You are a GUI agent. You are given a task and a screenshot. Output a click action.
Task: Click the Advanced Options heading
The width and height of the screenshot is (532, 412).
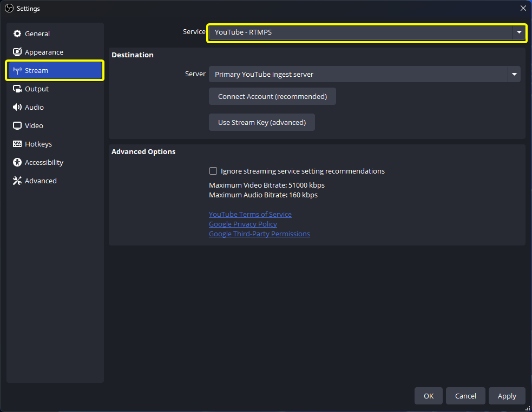click(x=143, y=151)
